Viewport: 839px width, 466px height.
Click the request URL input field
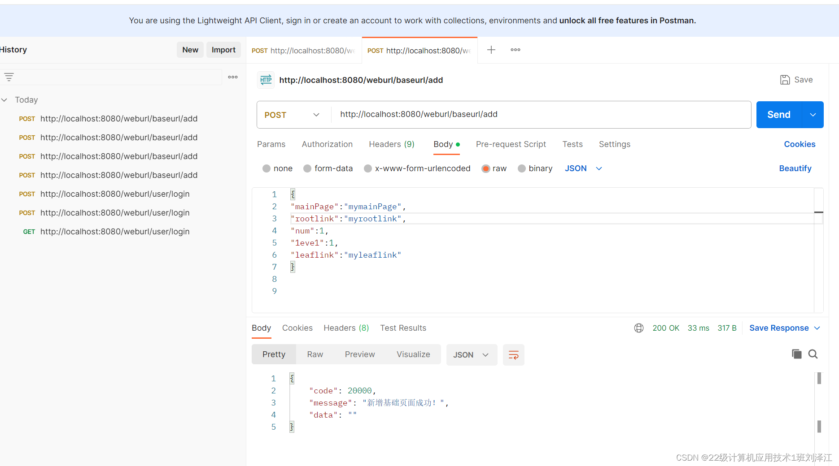[541, 115]
